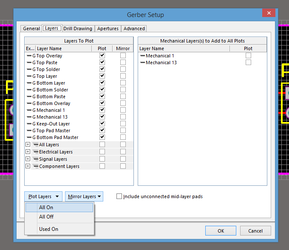This screenshot has width=289, height=250.
Task: Click the Mechanical 13 icon in right panel
Action: coord(142,62)
